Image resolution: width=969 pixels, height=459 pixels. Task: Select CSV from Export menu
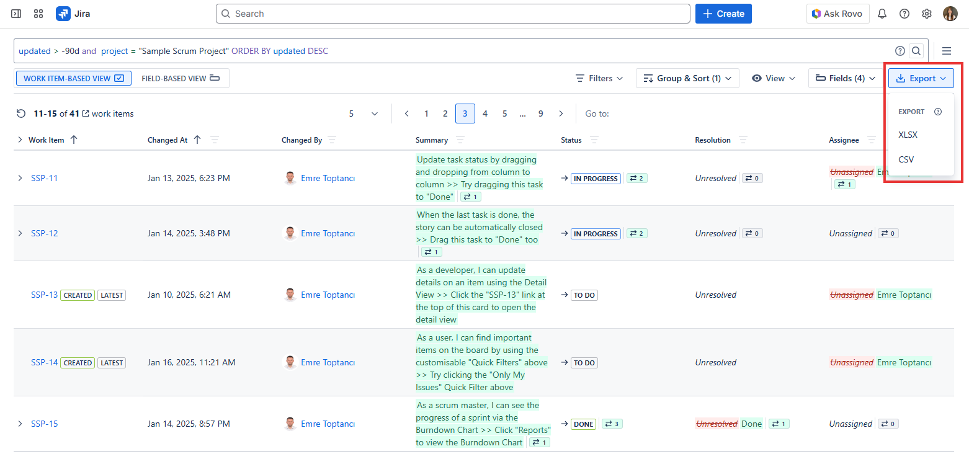tap(906, 159)
